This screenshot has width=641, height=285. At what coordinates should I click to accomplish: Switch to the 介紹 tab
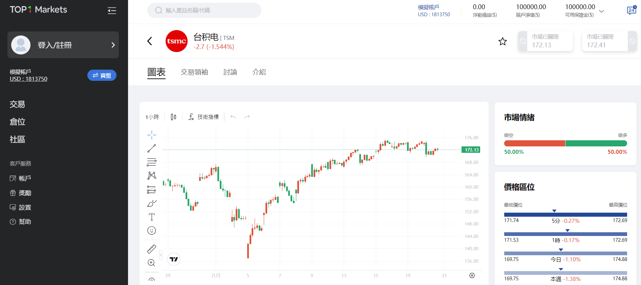pyautogui.click(x=259, y=72)
